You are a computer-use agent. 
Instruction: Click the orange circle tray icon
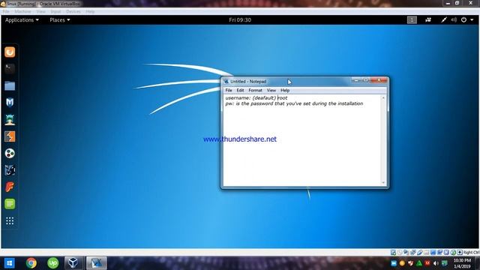(x=402, y=263)
